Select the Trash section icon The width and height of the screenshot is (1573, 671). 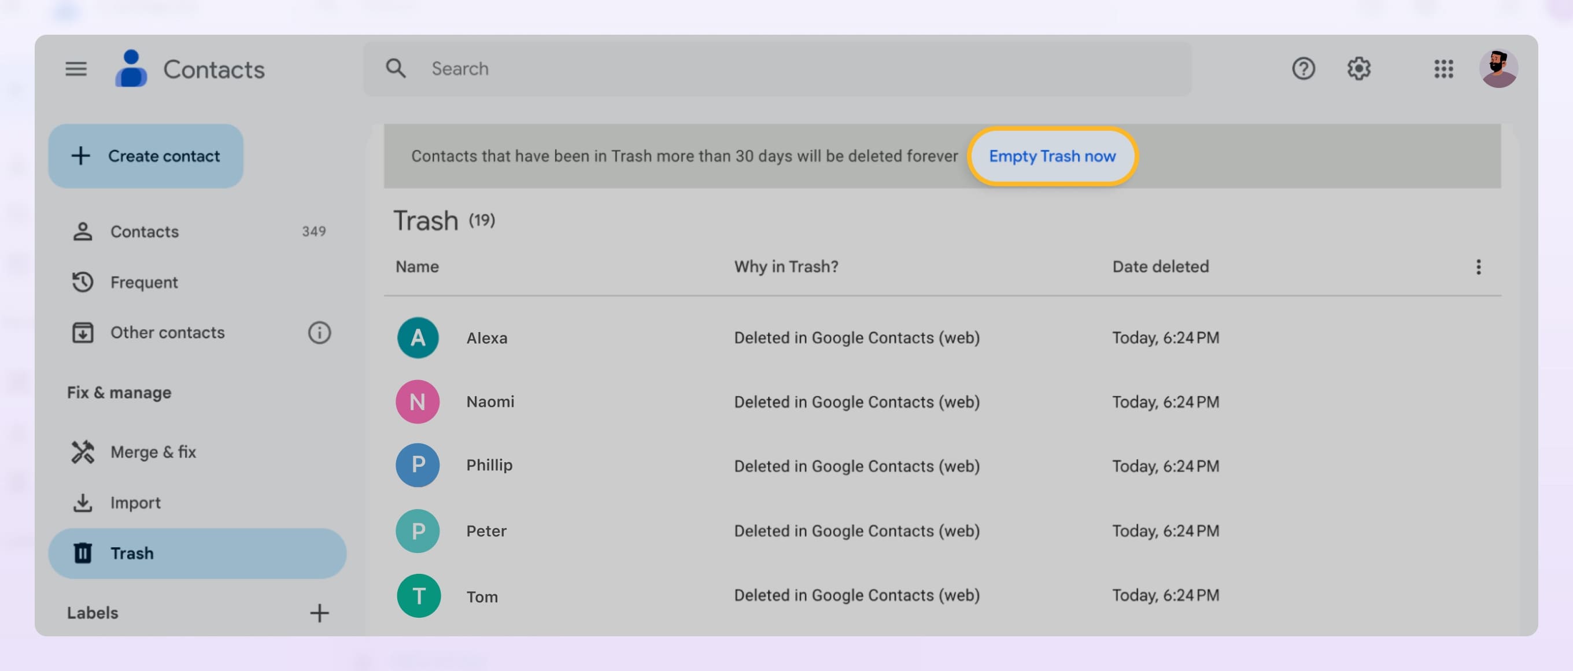(x=83, y=553)
